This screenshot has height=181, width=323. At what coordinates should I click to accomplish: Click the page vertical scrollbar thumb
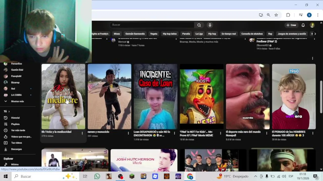[321, 97]
